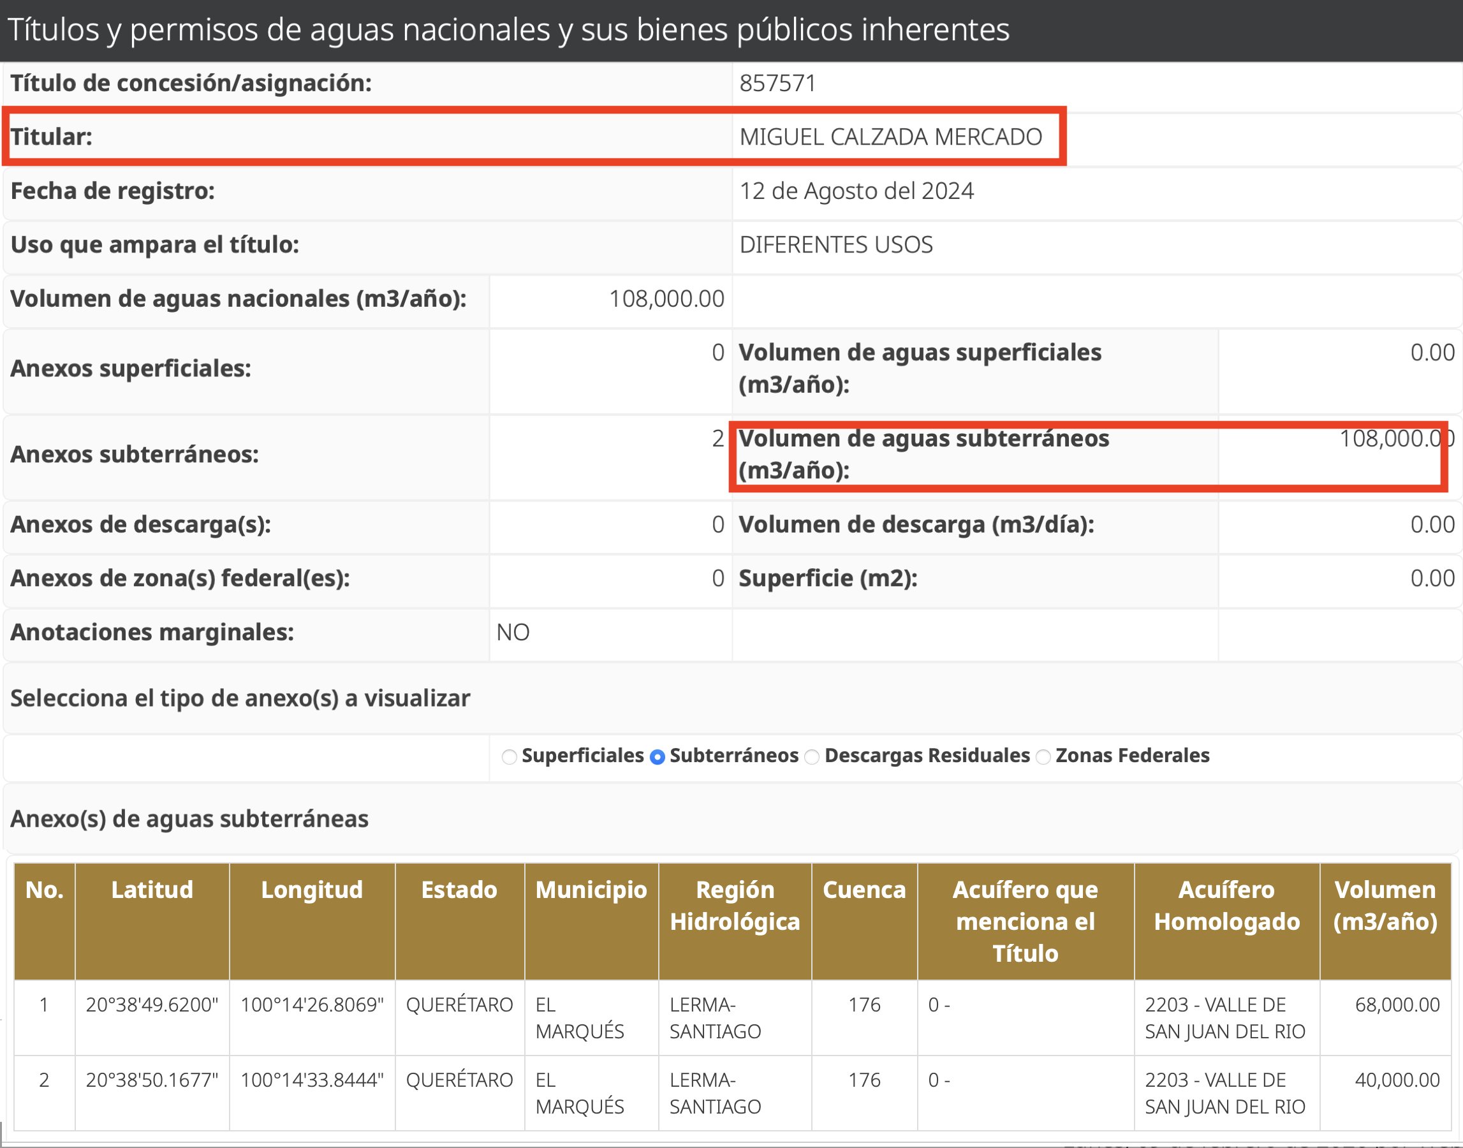The image size is (1463, 1148).
Task: Click the Latitud column header
Action: coord(152,889)
